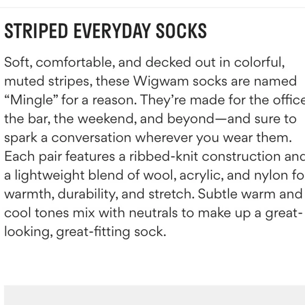Click the word "neutrals" in the paragraph
The image size is (305, 305).
[x=153, y=213]
